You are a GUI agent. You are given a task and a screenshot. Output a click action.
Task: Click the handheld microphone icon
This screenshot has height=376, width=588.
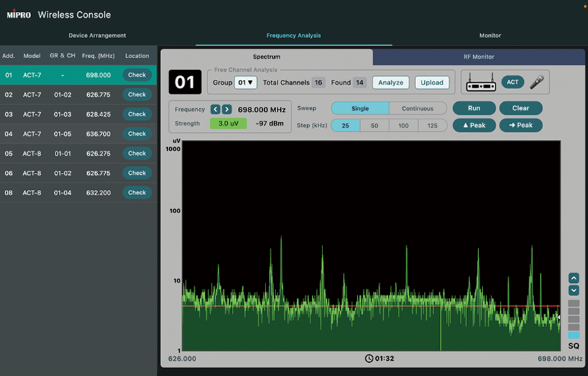coord(536,82)
